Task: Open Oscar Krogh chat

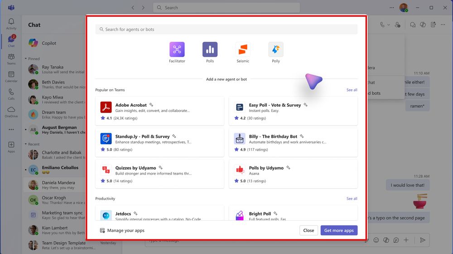Action: point(55,200)
